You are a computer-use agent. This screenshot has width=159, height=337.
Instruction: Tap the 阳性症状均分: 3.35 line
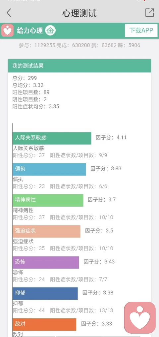(x=36, y=106)
